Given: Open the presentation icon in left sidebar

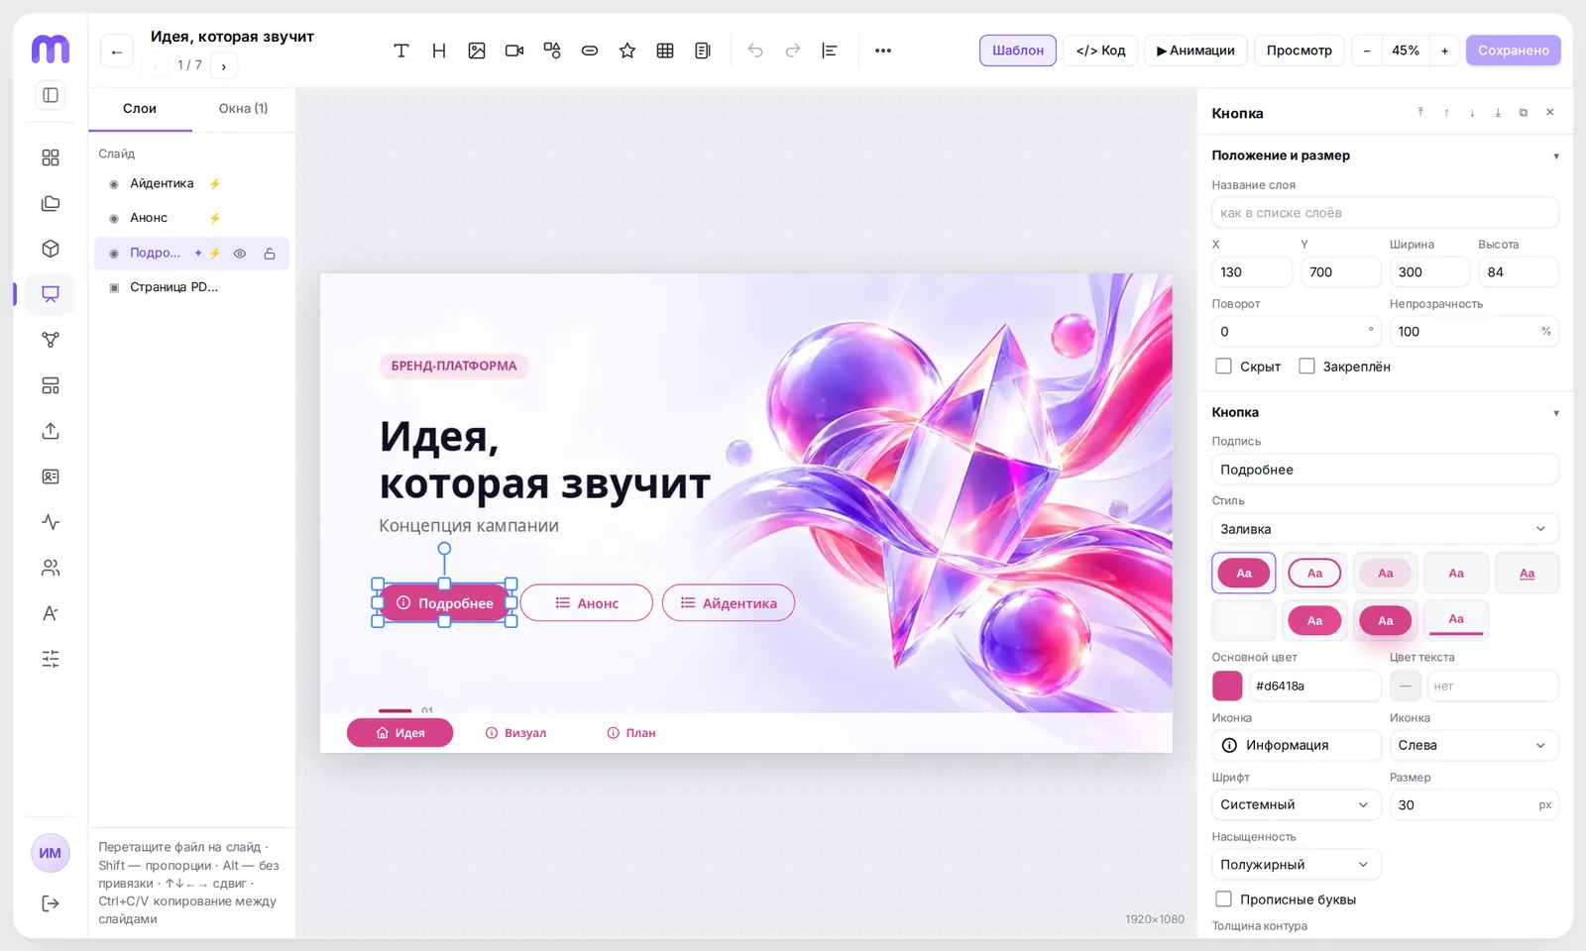Looking at the screenshot, I should point(51,294).
